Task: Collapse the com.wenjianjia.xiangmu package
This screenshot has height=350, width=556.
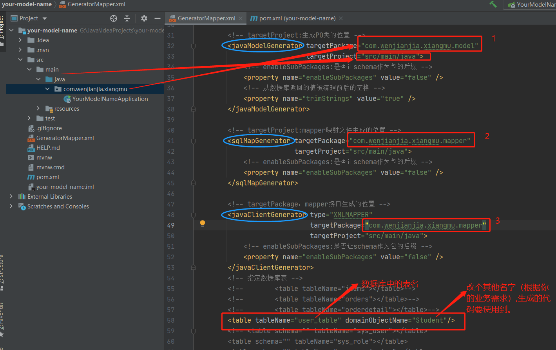Action: [x=47, y=89]
